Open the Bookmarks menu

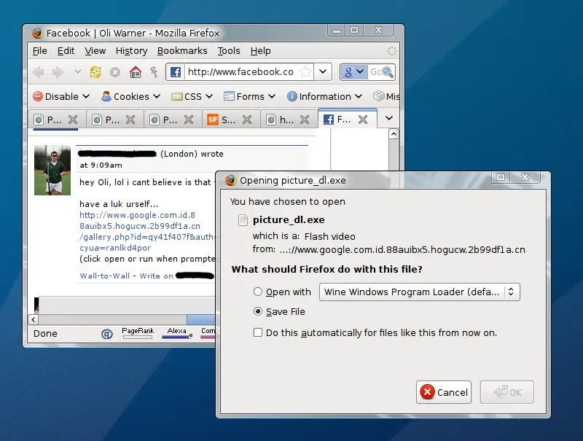[182, 51]
